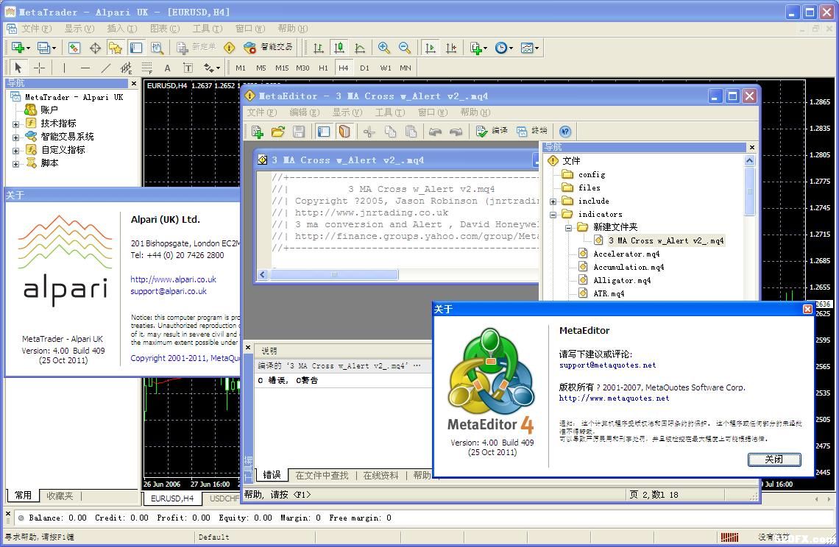Open the Strategy Tester magnifier icon
This screenshot has width=839, height=547.
tap(157, 48)
